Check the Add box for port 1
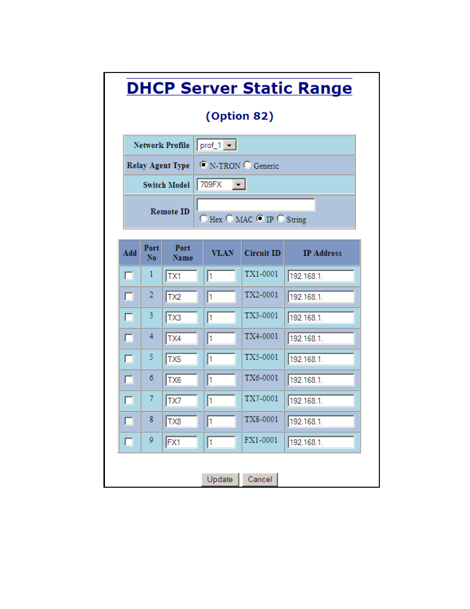 point(129,276)
